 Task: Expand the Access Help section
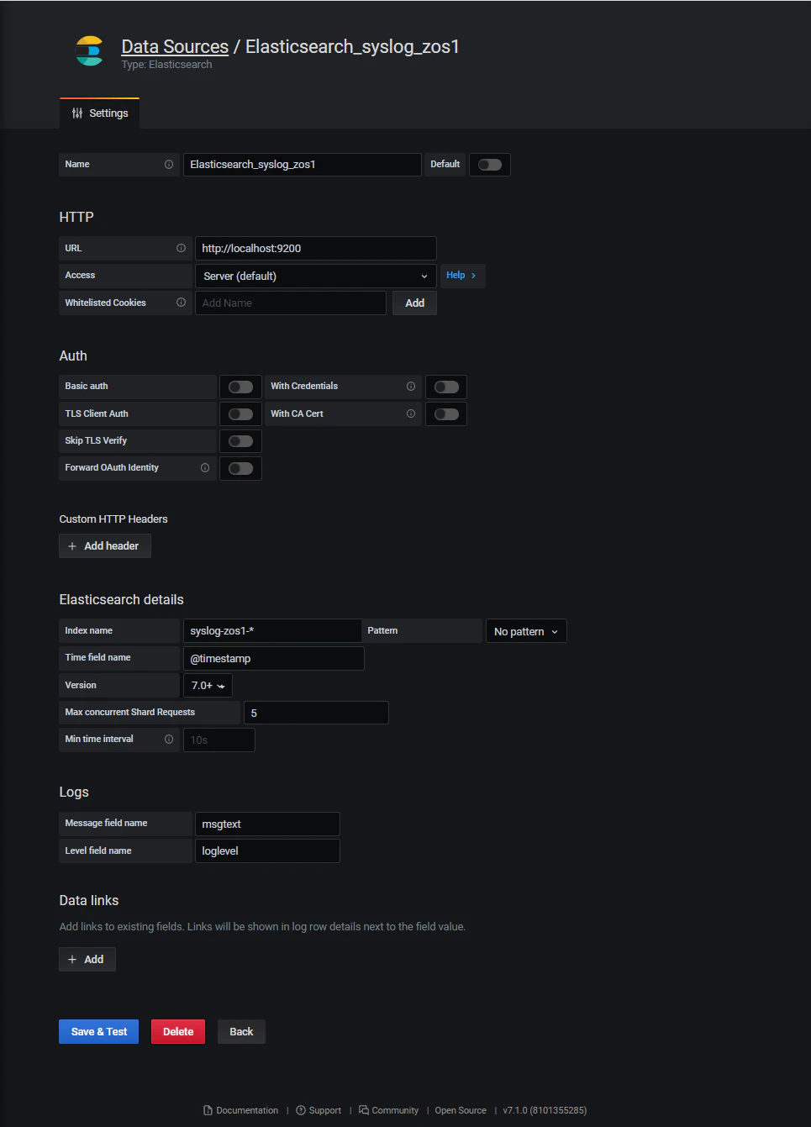462,276
